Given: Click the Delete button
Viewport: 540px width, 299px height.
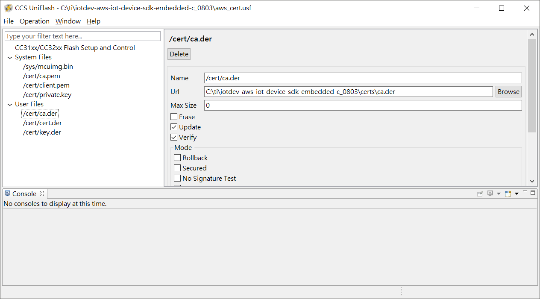Looking at the screenshot, I should [179, 54].
